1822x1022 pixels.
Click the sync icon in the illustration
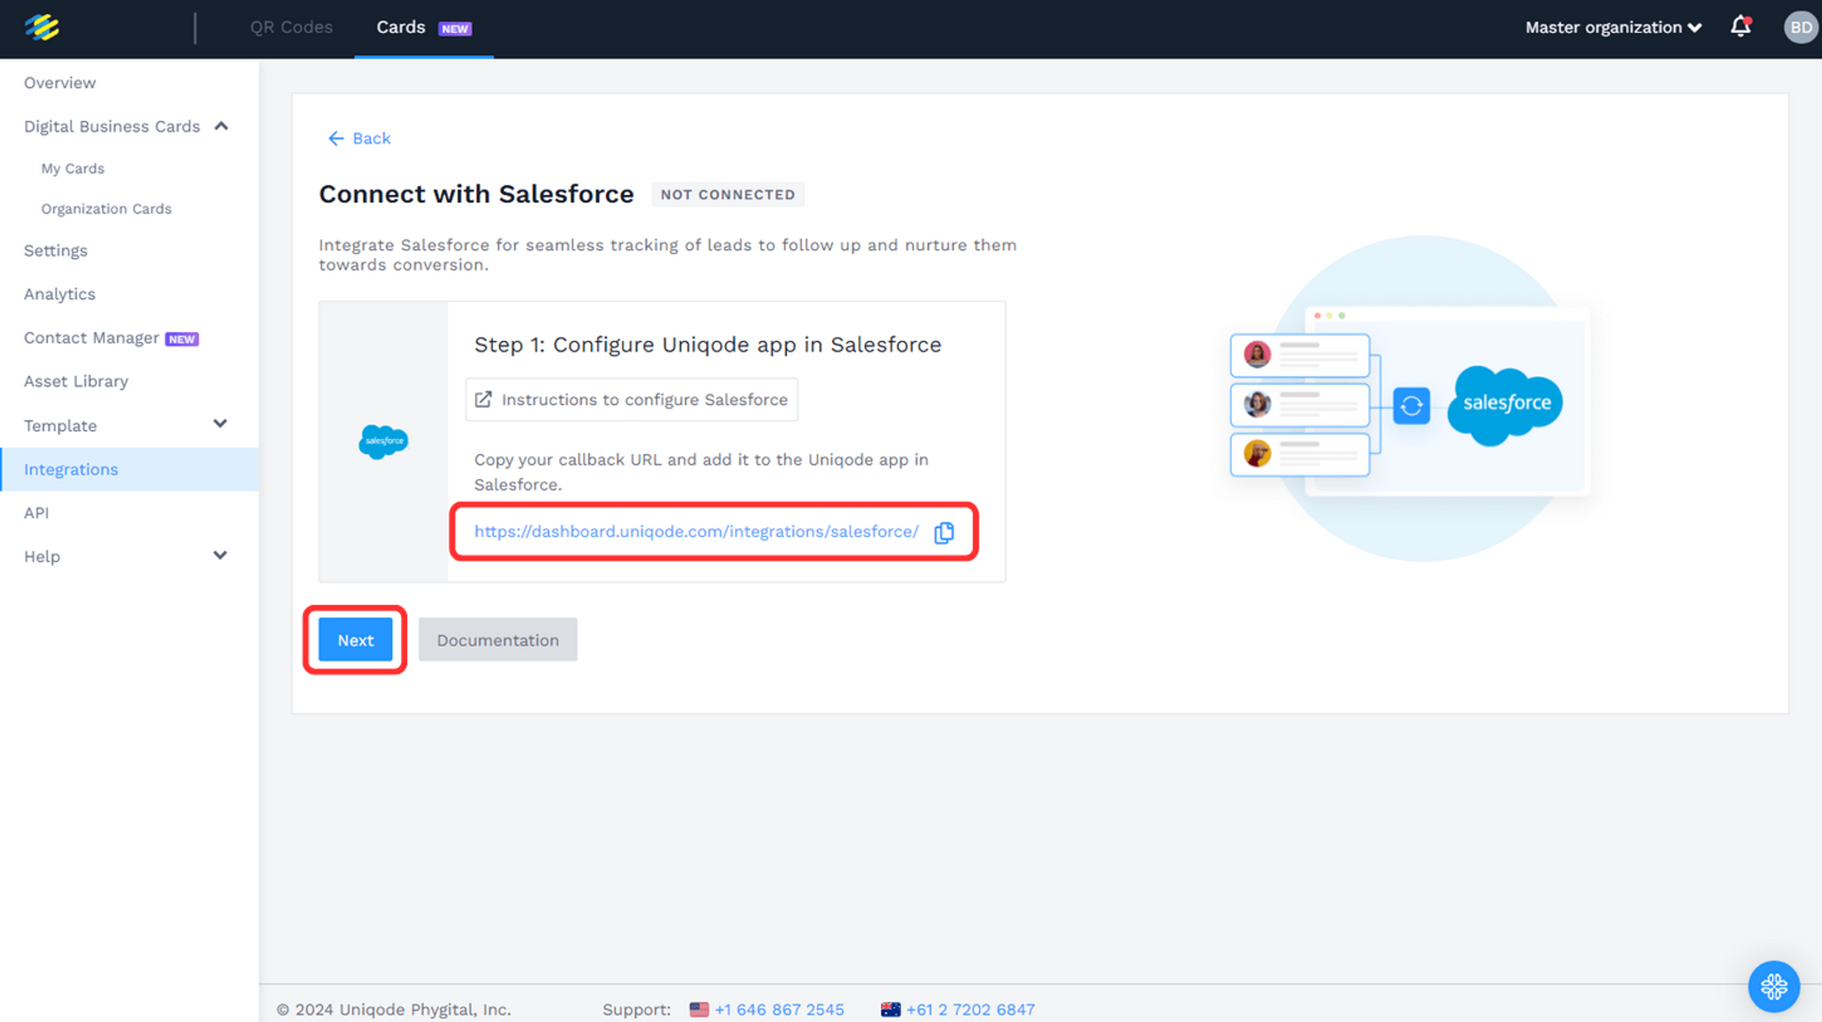tap(1411, 405)
